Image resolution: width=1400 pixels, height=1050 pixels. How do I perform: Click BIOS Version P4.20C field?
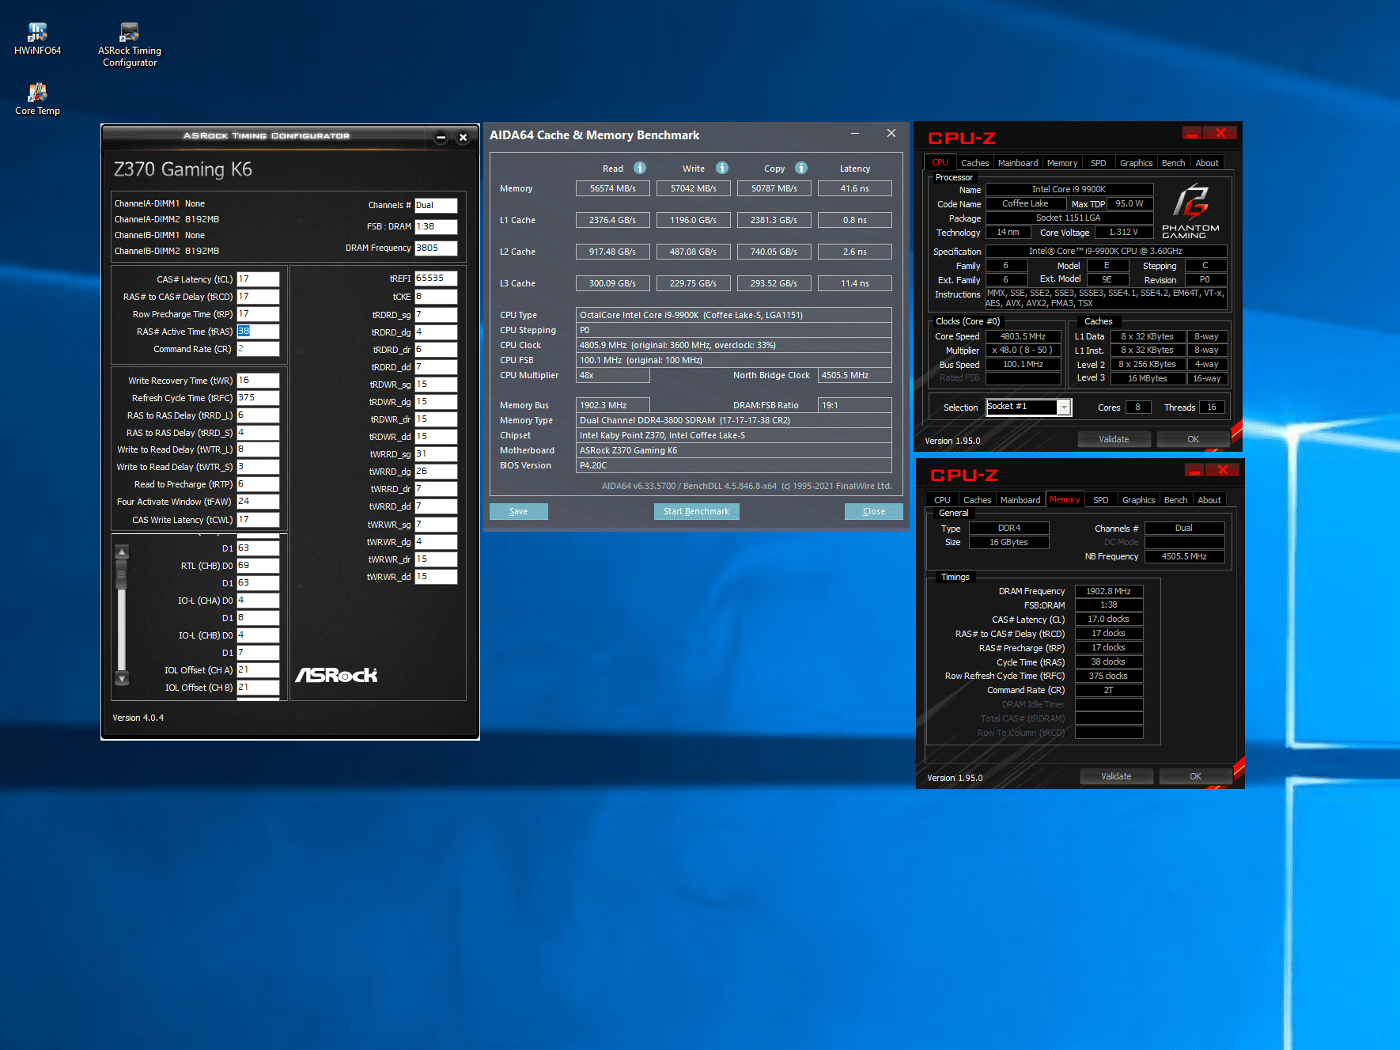point(733,465)
